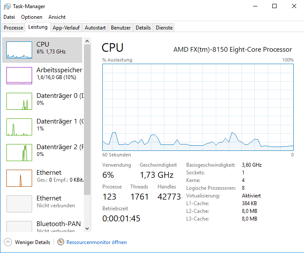Switch to the Dienste tab
Screen dimensions: 304x253
164,28
